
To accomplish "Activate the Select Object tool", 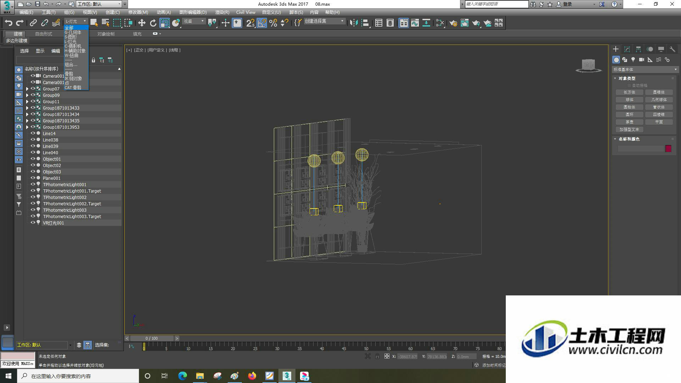I will 94,23.
